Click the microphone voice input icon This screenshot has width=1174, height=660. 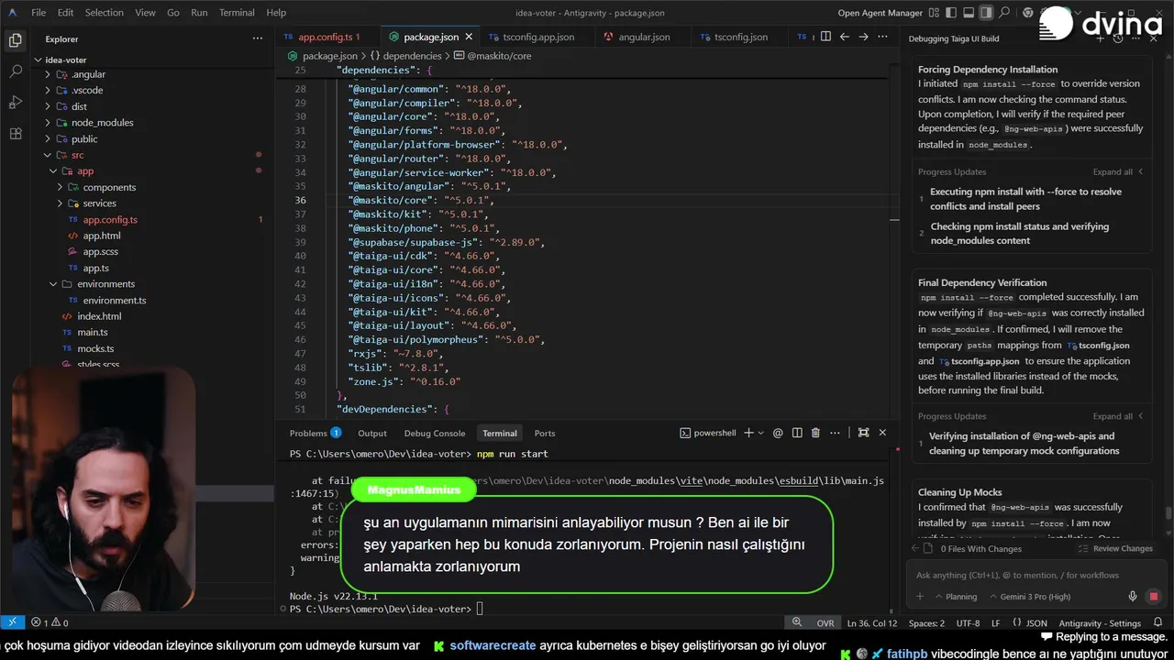click(1133, 597)
